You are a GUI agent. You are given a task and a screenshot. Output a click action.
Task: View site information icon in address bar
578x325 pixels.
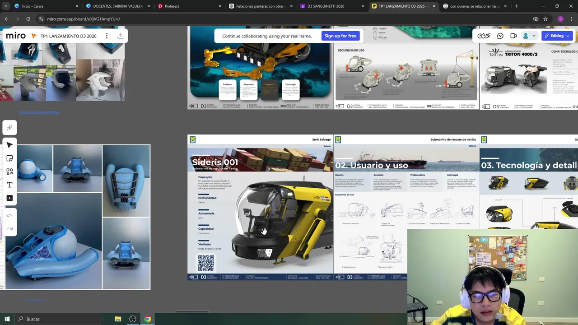pos(41,19)
